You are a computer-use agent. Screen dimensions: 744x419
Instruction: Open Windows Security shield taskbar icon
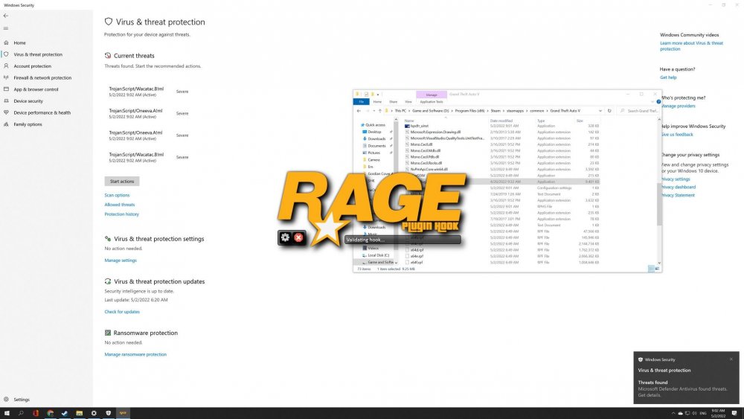108,413
